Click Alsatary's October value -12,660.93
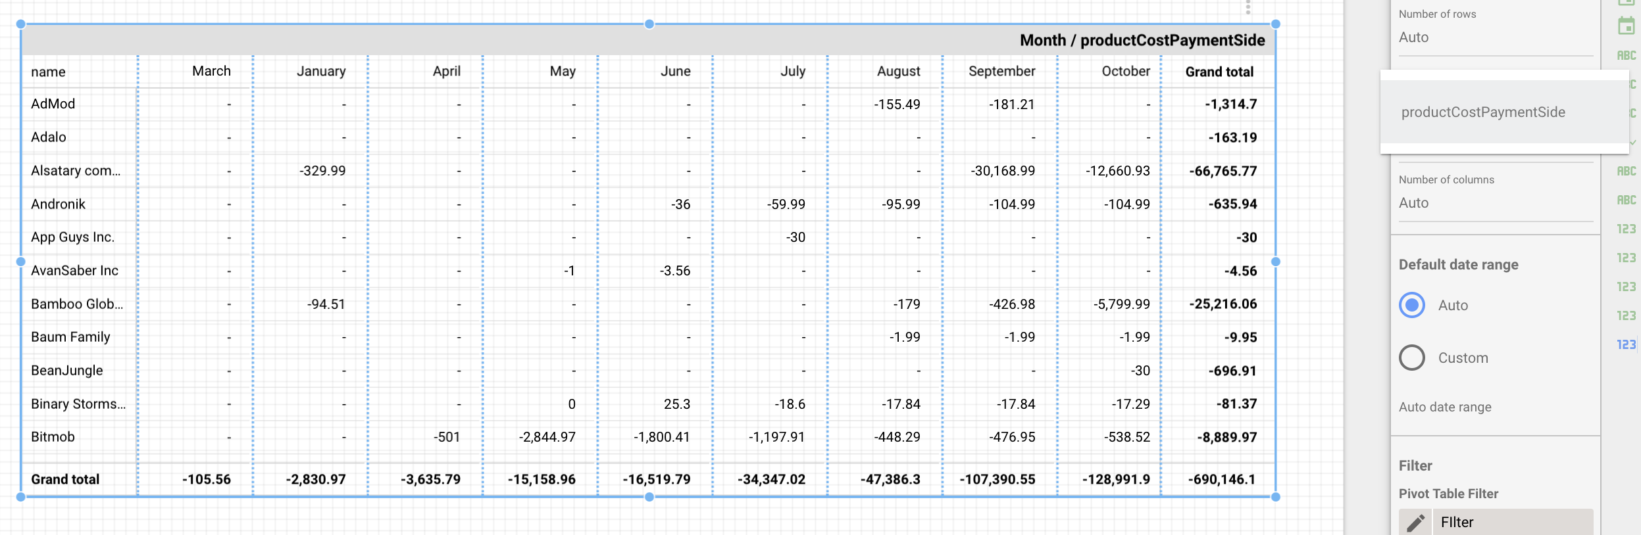The width and height of the screenshot is (1641, 535). [x=1118, y=171]
